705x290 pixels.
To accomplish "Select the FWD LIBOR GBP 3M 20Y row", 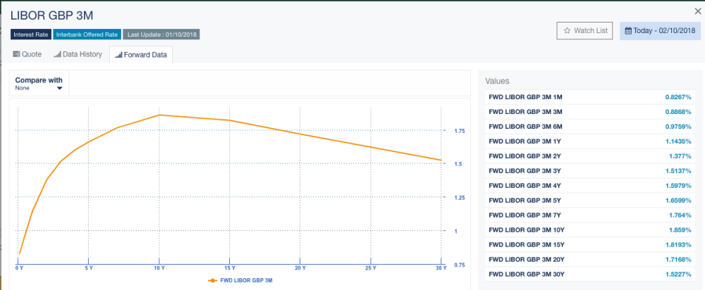I will click(590, 260).
